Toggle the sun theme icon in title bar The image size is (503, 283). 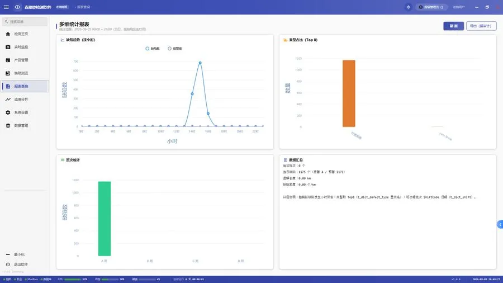click(409, 7)
